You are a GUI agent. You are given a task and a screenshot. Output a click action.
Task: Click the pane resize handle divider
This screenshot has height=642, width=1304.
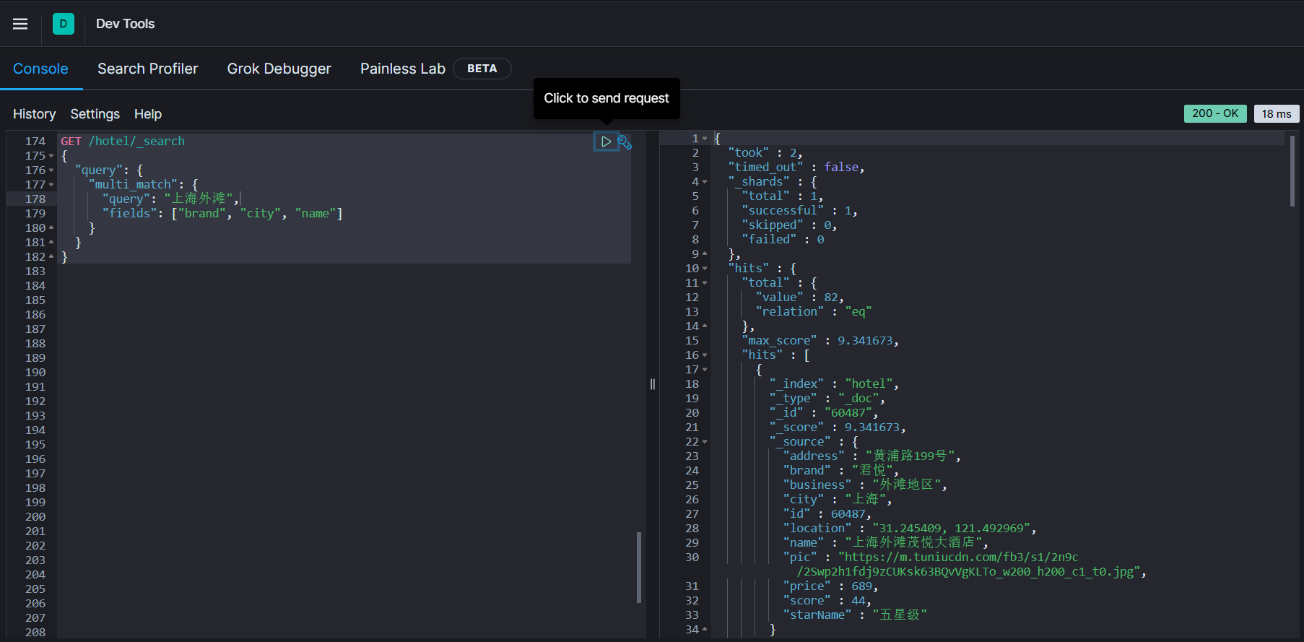tap(653, 384)
